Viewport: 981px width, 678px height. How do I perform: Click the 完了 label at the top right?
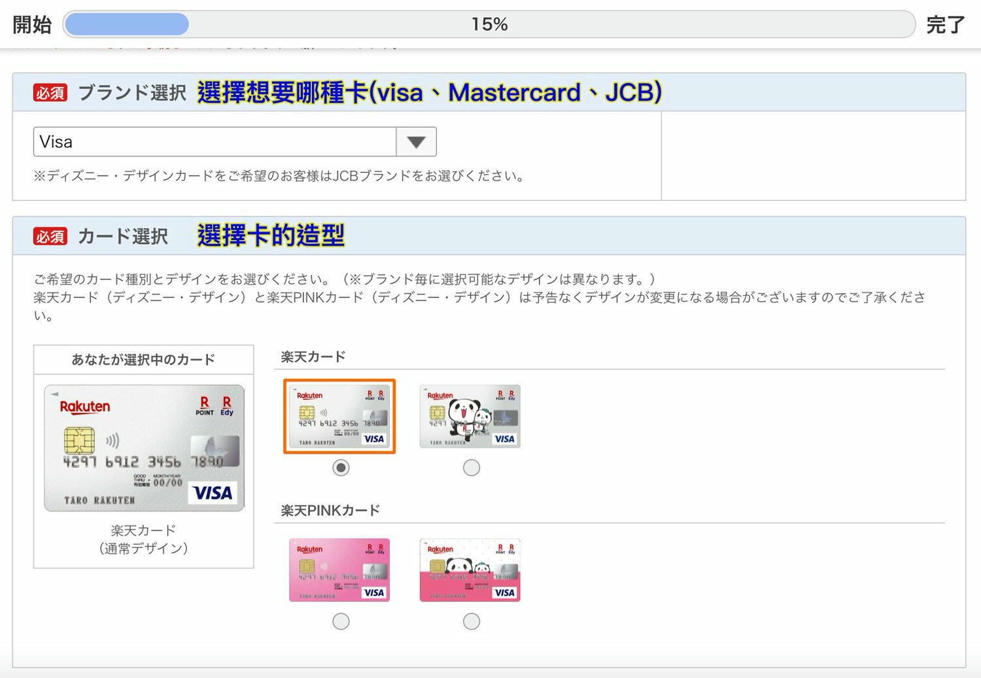click(x=946, y=24)
